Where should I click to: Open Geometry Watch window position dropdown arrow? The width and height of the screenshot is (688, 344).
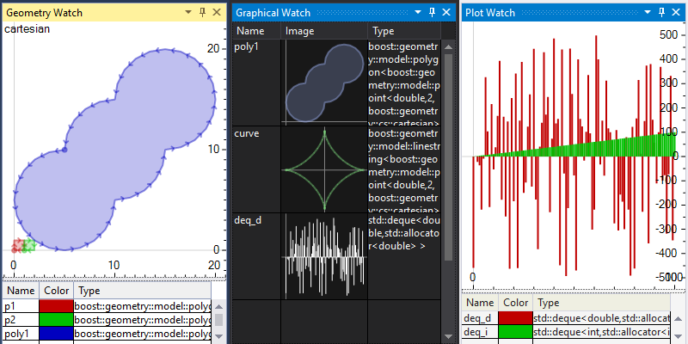(x=188, y=12)
